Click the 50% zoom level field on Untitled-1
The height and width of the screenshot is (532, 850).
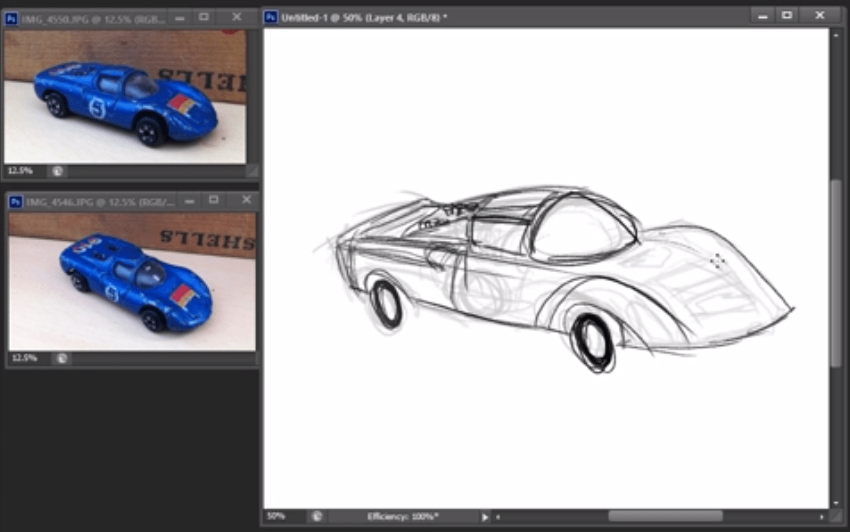[276, 517]
